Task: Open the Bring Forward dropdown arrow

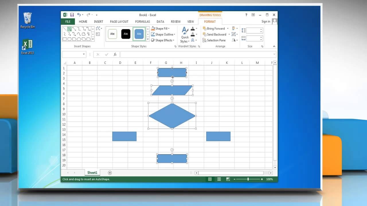Action: pyautogui.click(x=228, y=28)
